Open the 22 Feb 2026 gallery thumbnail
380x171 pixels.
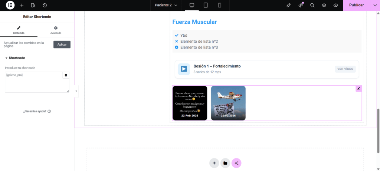tap(190, 103)
